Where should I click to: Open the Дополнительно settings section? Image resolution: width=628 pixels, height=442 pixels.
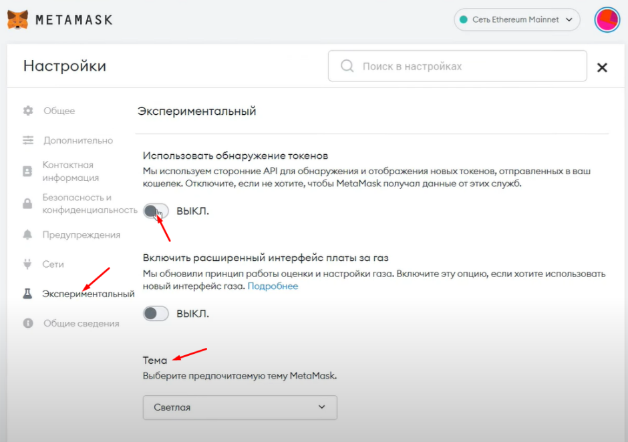click(x=78, y=140)
